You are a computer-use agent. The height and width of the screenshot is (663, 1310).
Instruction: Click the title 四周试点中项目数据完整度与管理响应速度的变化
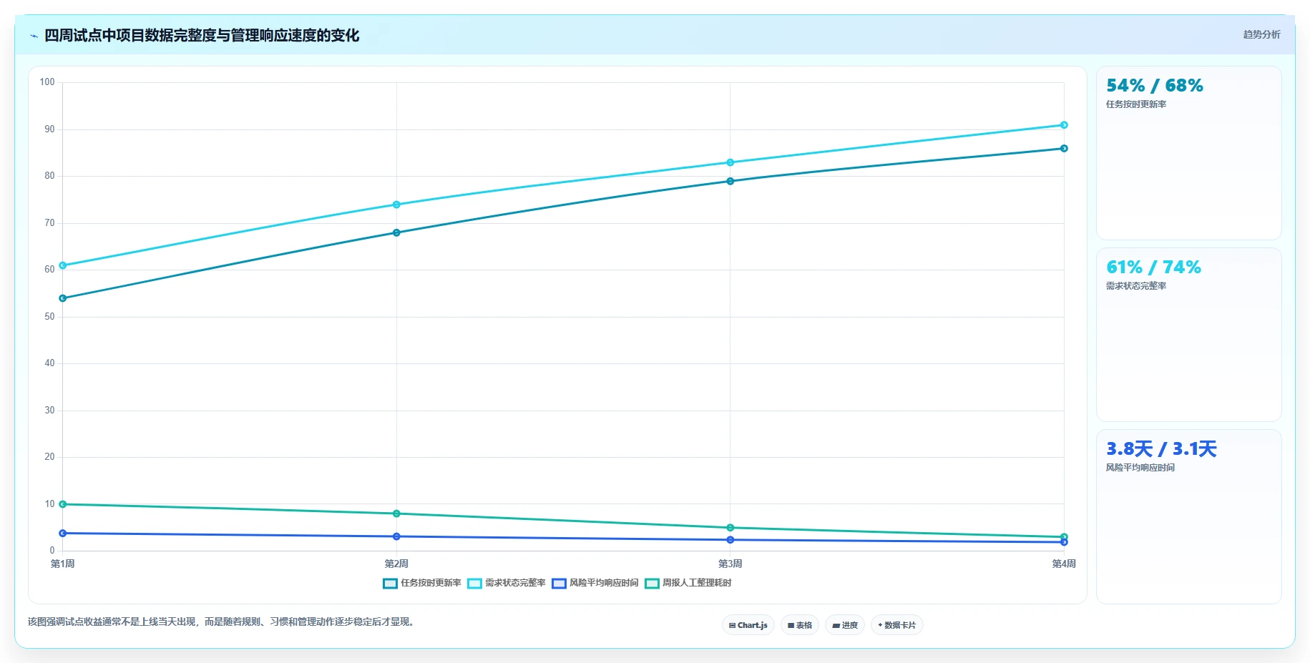point(202,35)
